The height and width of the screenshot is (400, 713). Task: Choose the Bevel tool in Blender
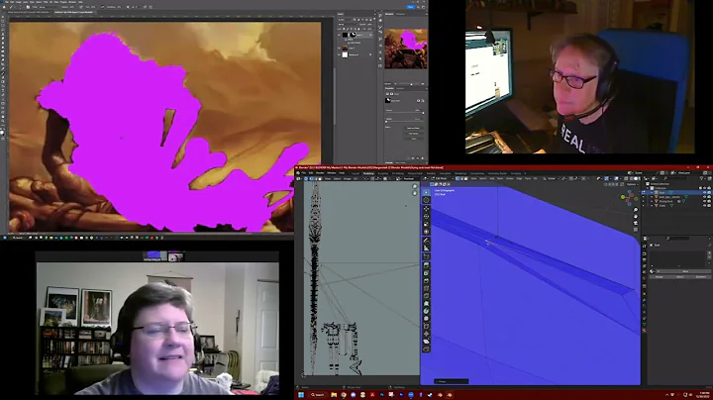click(426, 281)
